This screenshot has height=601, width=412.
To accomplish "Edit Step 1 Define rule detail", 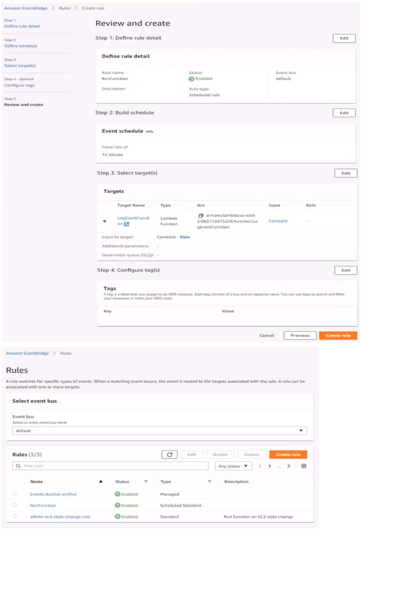I will 344,38.
